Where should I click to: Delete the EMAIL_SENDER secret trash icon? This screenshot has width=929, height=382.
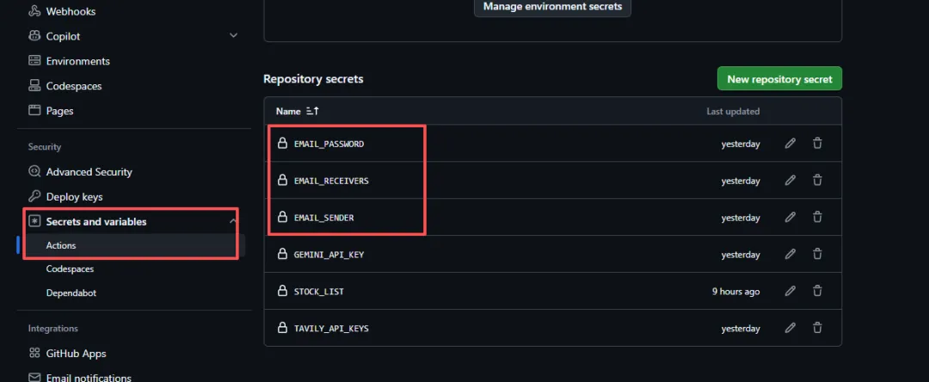point(817,218)
